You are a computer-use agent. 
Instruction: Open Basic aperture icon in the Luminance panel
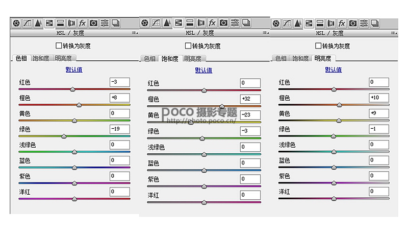(276, 24)
